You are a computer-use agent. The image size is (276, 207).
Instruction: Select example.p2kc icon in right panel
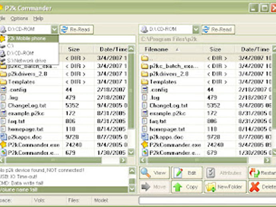[x=145, y=113]
